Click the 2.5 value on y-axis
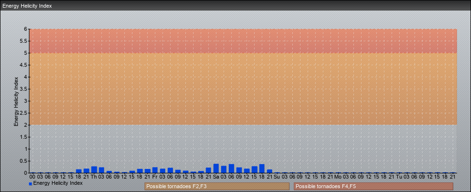The height and width of the screenshot is (192, 471). (x=24, y=113)
